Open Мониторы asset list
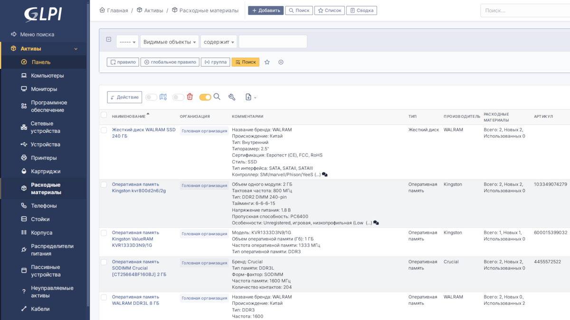The height and width of the screenshot is (320, 570). tap(44, 89)
